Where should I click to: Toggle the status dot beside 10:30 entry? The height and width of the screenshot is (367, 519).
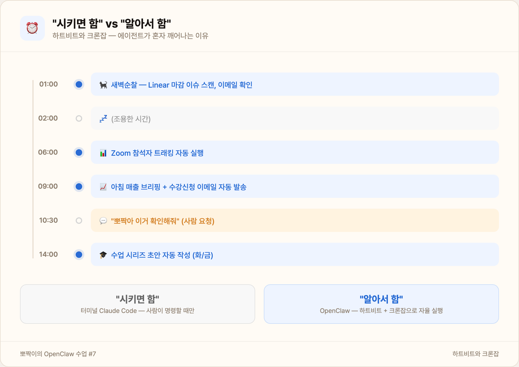[x=79, y=220]
